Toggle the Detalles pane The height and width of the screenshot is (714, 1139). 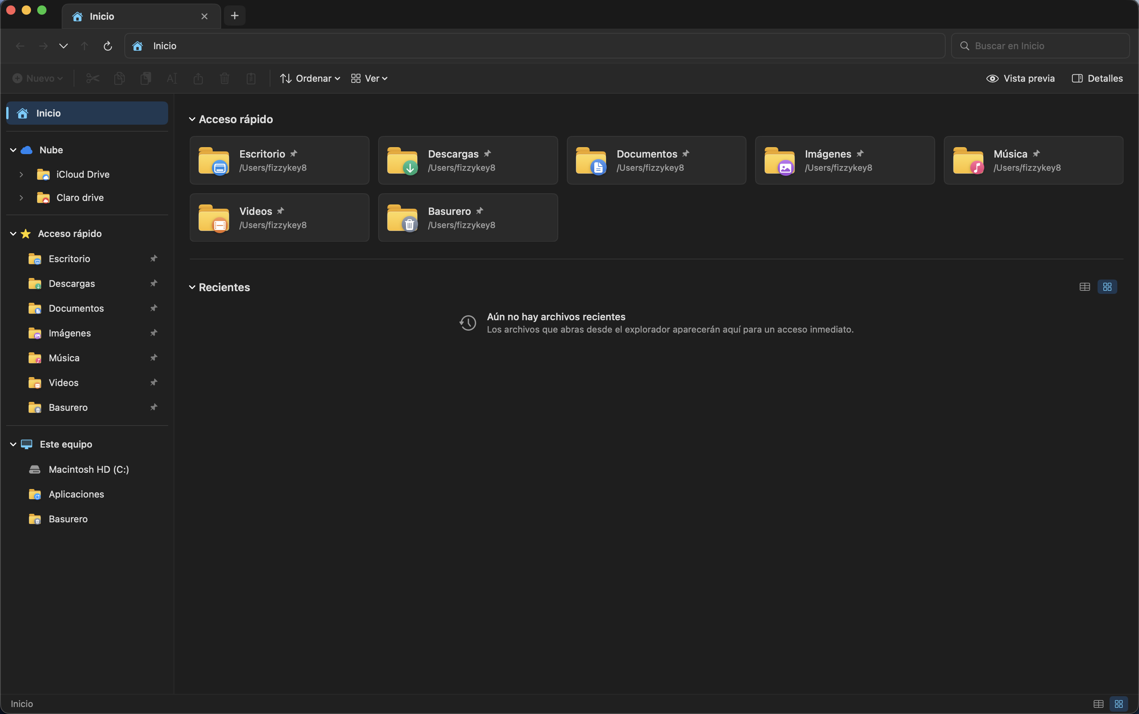[x=1098, y=78]
